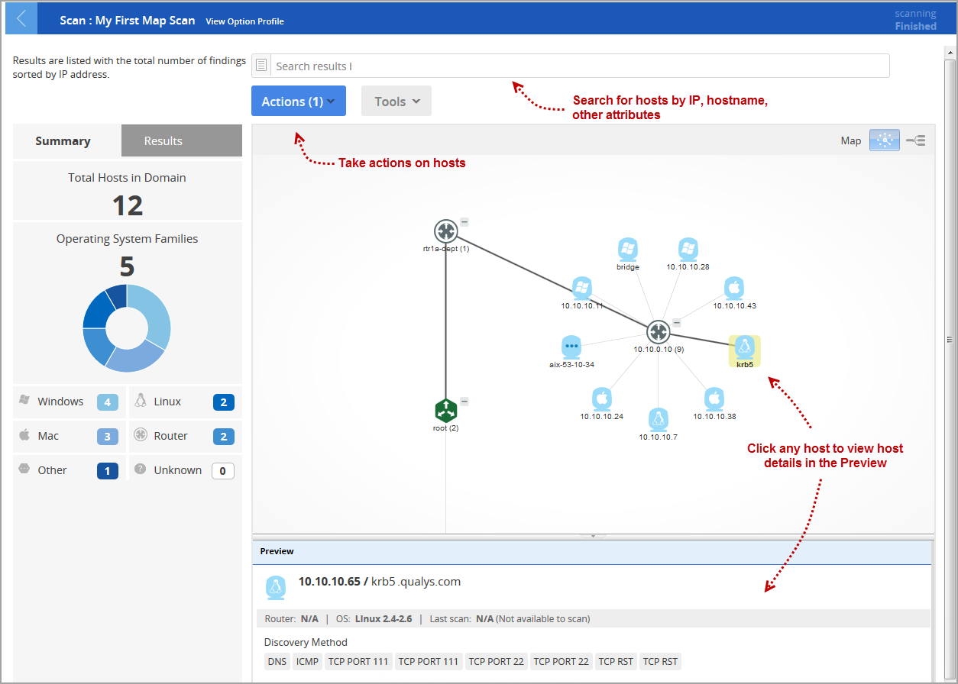Collapse the root node branch
The width and height of the screenshot is (958, 684).
point(464,402)
